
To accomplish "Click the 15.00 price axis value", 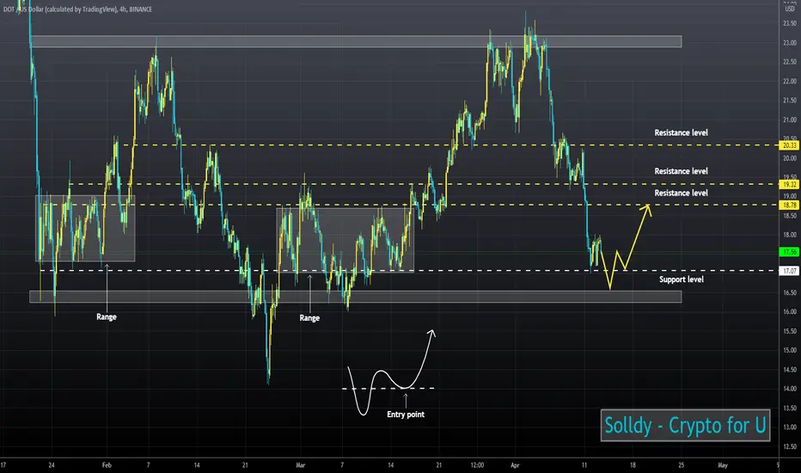I will point(789,350).
